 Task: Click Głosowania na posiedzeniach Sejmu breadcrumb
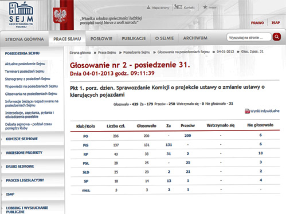(x=183, y=52)
